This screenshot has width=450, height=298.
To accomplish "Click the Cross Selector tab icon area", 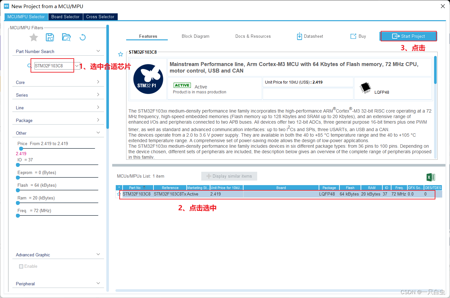I will [x=100, y=17].
